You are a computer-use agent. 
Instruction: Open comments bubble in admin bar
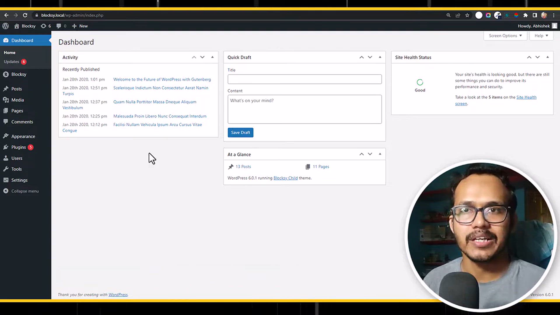pyautogui.click(x=61, y=26)
